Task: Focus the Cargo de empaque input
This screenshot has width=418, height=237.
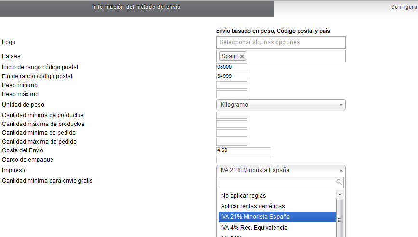Action: (243, 160)
